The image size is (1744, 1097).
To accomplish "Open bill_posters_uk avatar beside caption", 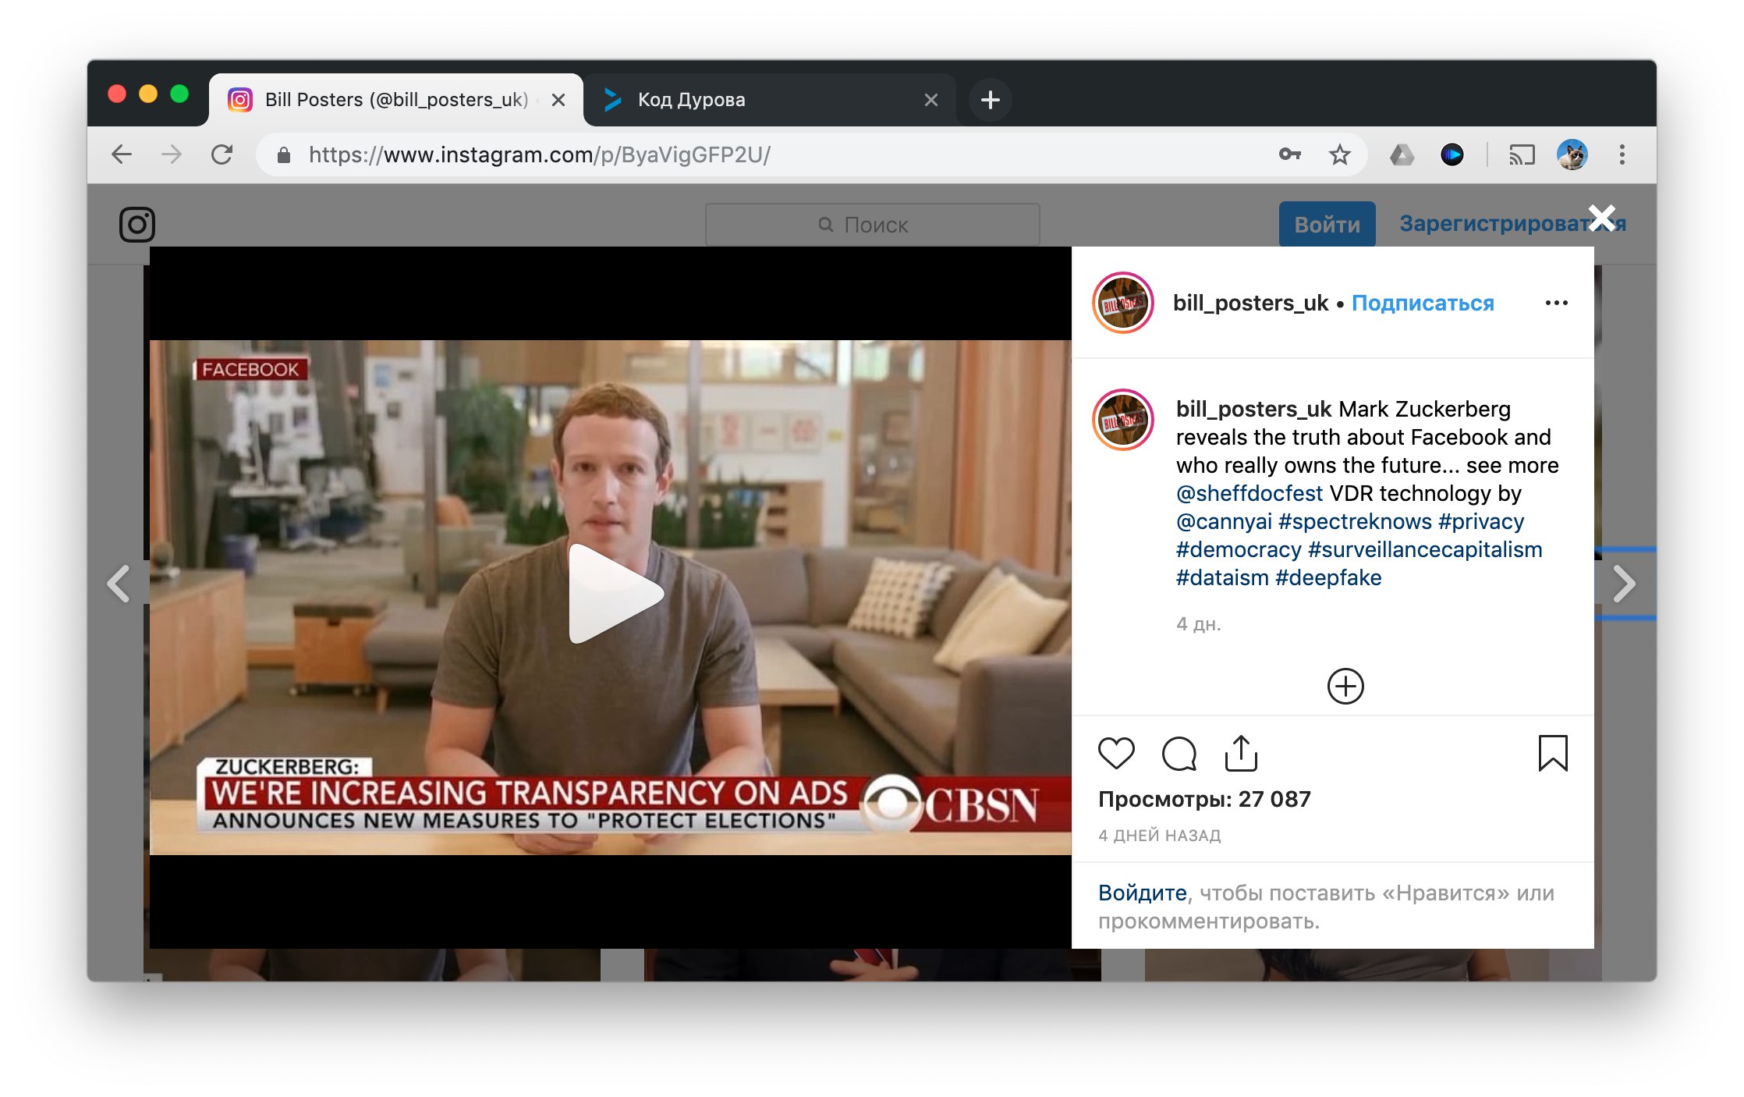I will coord(1123,420).
